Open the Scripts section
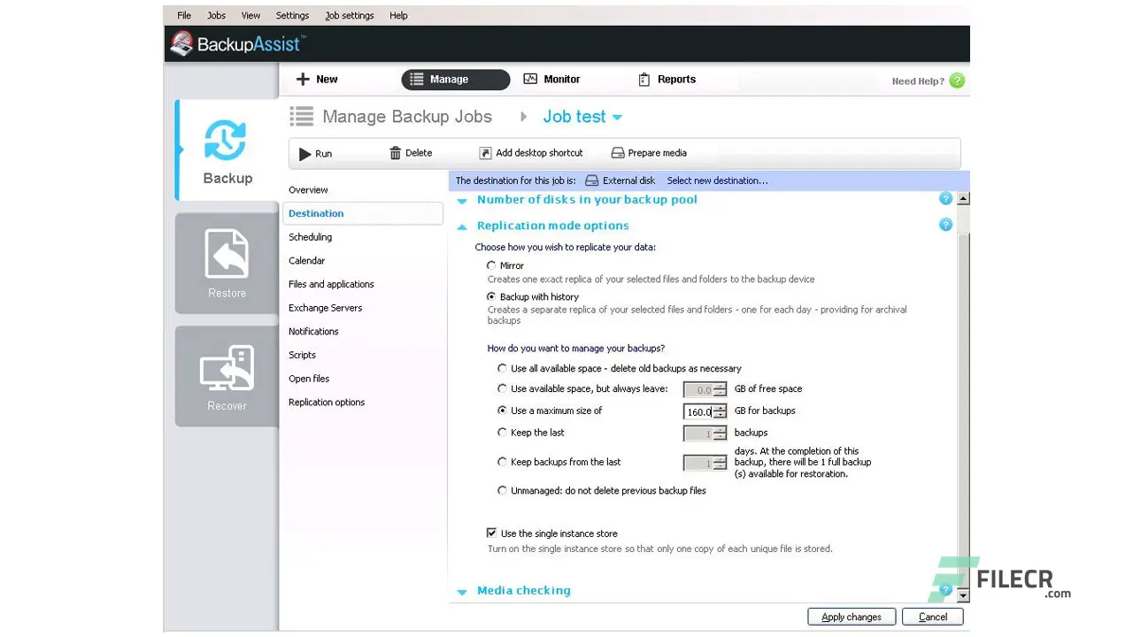Image resolution: width=1133 pixels, height=637 pixels. pos(302,355)
